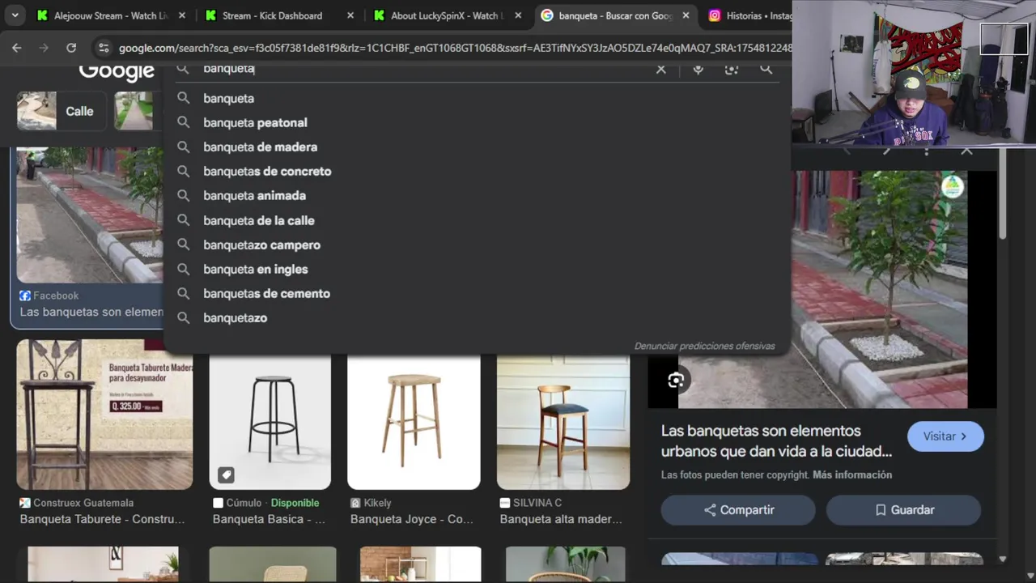Click the 'Compartir' button
This screenshot has height=583, width=1036.
[738, 510]
